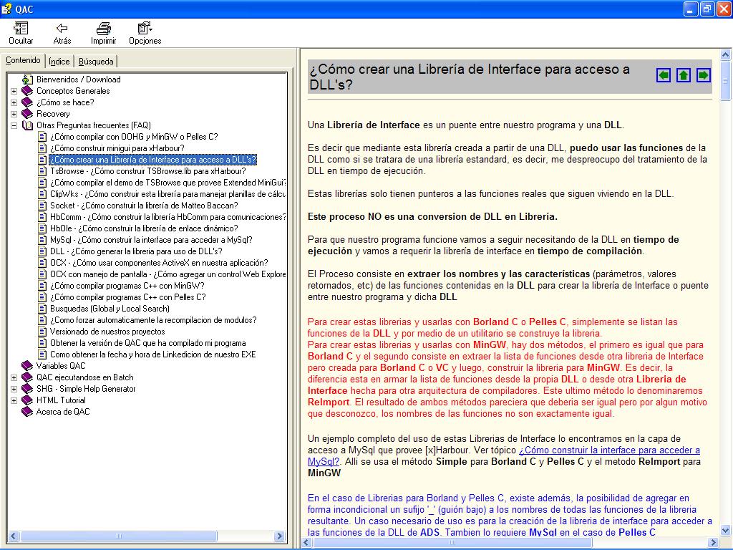Click the tree panel horizontal scrollbar thumb
Screen dimensions: 733x550
(x=118, y=536)
